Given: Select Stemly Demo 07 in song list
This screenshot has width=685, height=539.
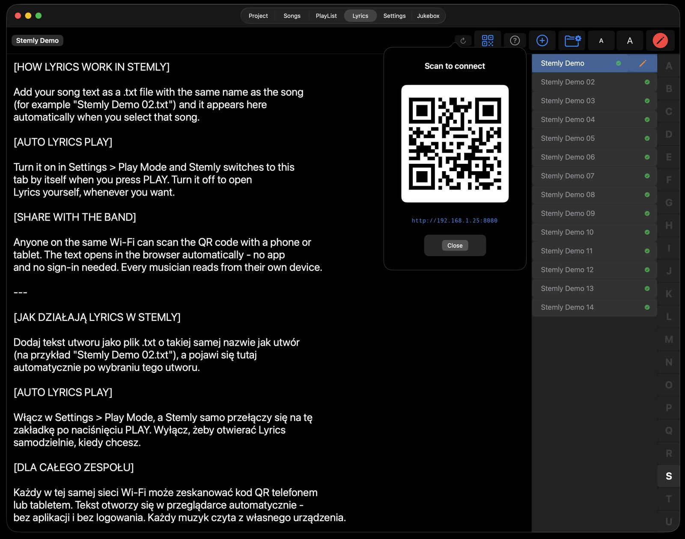Looking at the screenshot, I should click(594, 176).
